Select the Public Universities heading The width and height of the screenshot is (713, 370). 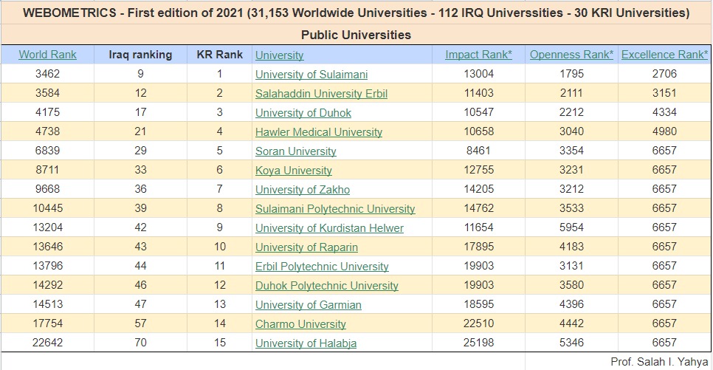pos(356,35)
